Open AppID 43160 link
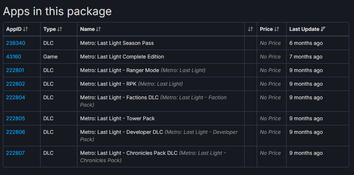The width and height of the screenshot is (354, 175). click(14, 57)
